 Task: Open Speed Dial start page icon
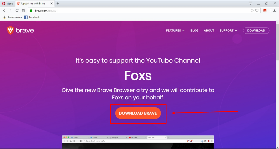coord(24,11)
